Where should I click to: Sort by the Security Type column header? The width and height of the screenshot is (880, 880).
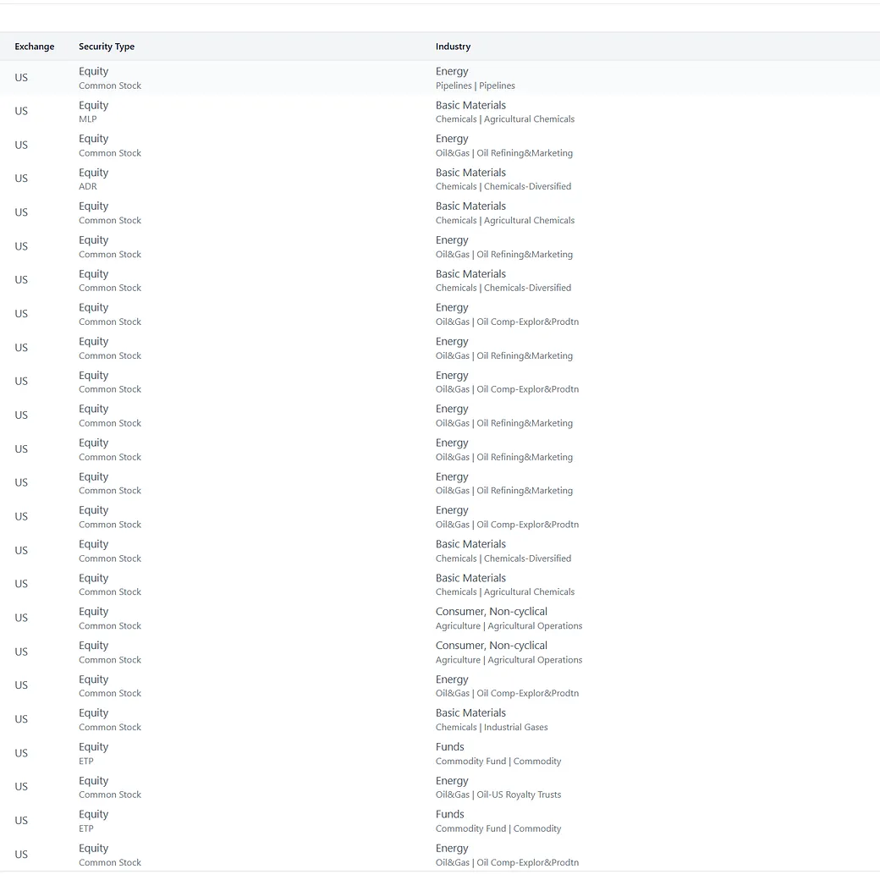[107, 47]
